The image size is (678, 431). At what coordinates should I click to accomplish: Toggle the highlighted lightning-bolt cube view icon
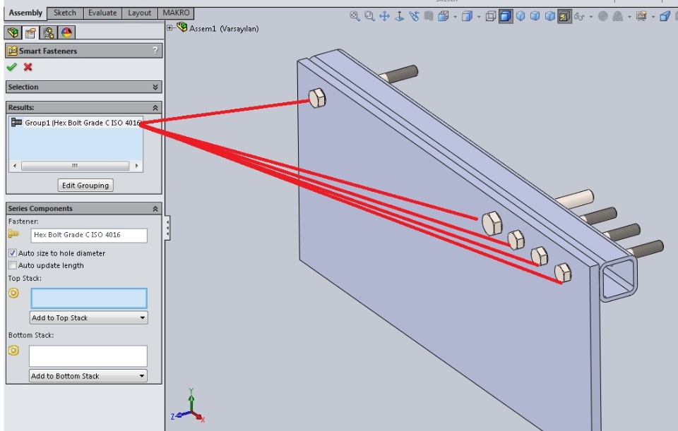tap(564, 16)
